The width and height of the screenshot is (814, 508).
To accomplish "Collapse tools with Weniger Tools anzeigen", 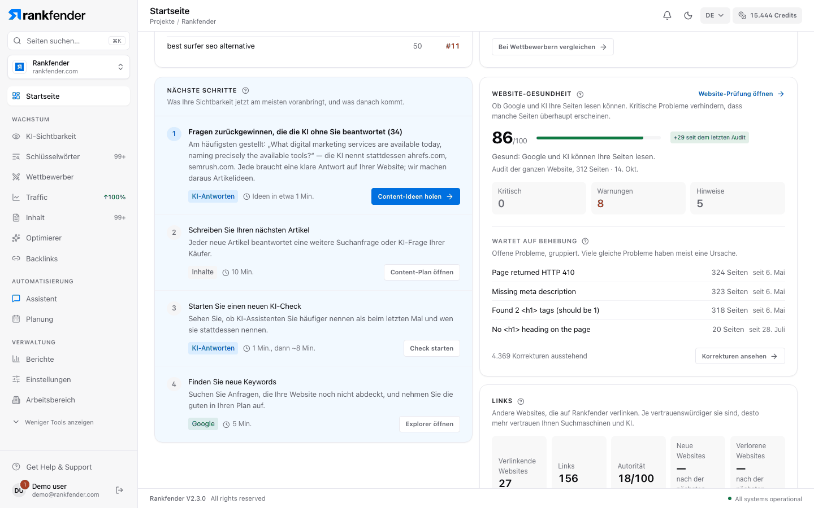I will [54, 422].
